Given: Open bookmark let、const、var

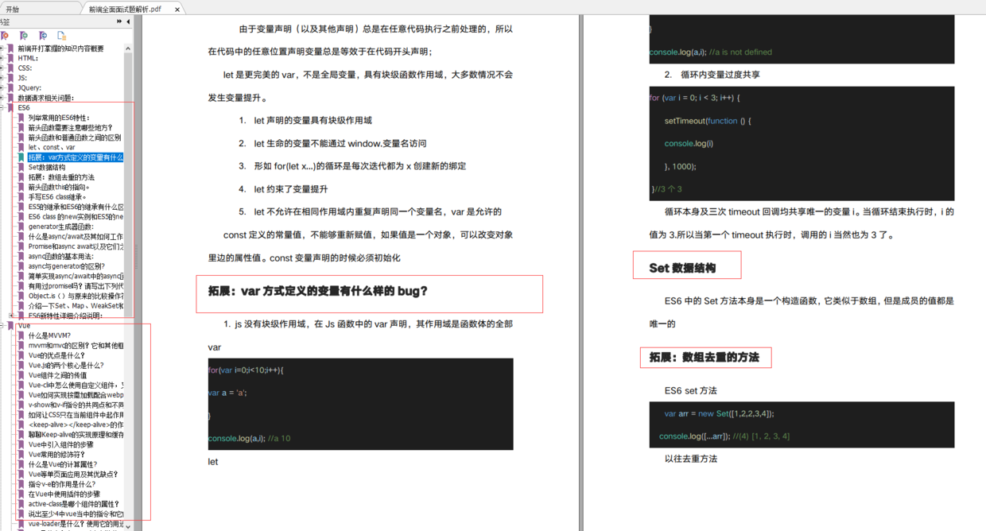Looking at the screenshot, I should [x=52, y=147].
